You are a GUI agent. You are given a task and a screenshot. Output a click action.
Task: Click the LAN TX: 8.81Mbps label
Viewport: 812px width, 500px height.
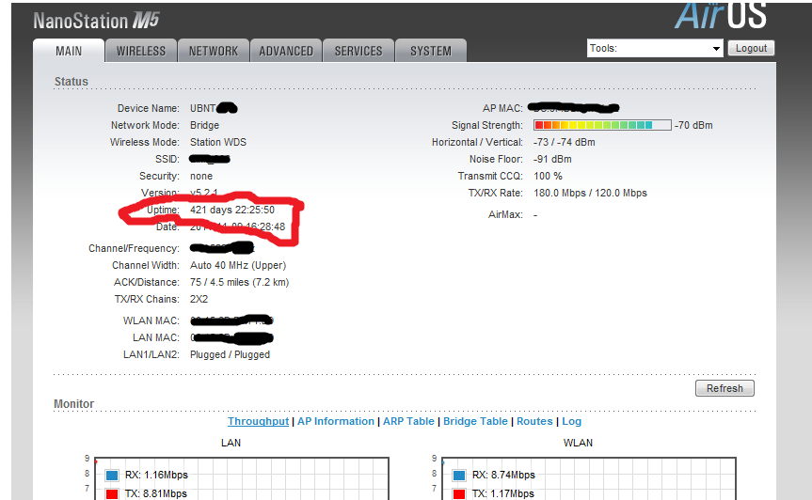click(x=156, y=493)
